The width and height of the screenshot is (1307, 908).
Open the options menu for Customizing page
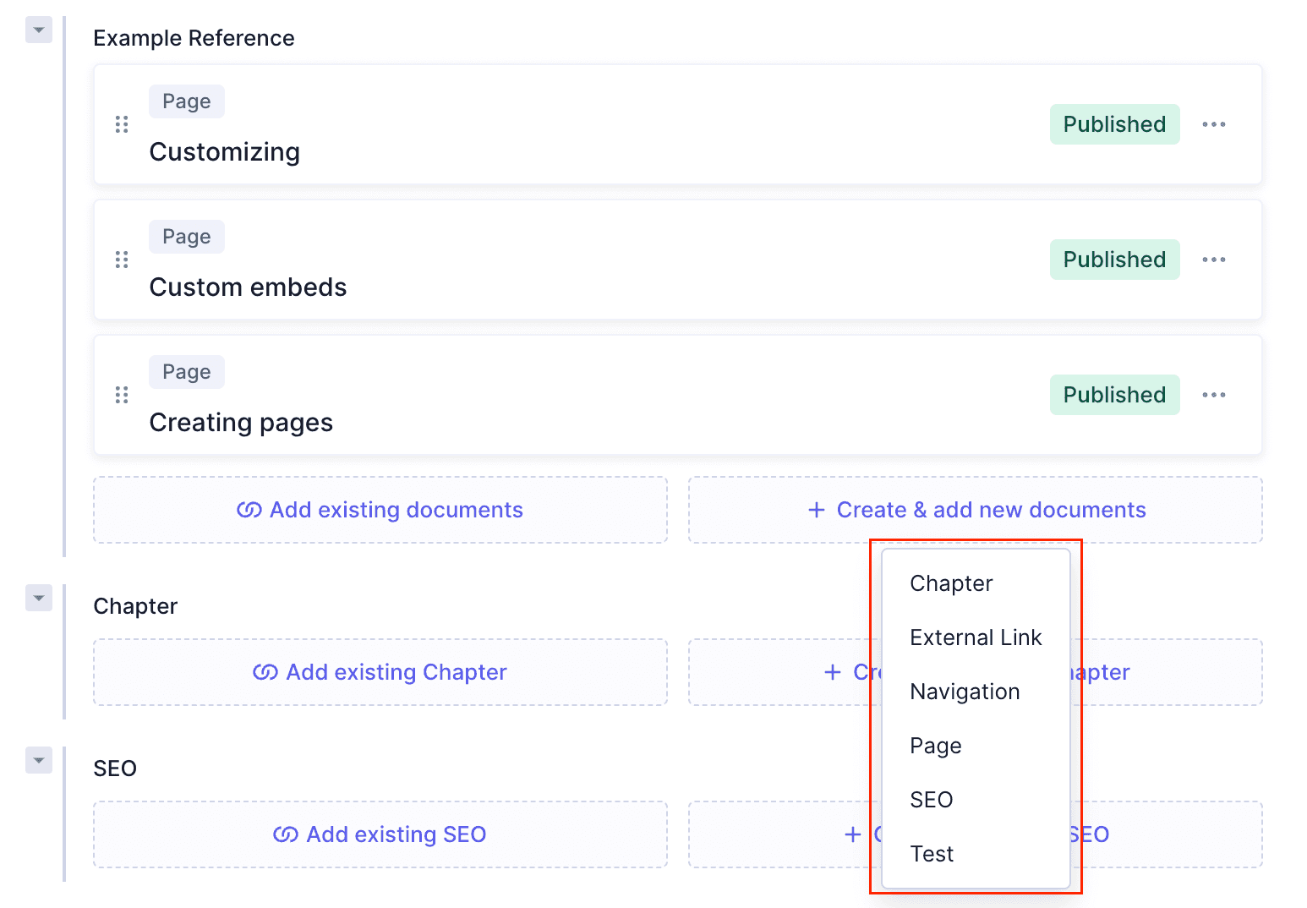coord(1213,123)
